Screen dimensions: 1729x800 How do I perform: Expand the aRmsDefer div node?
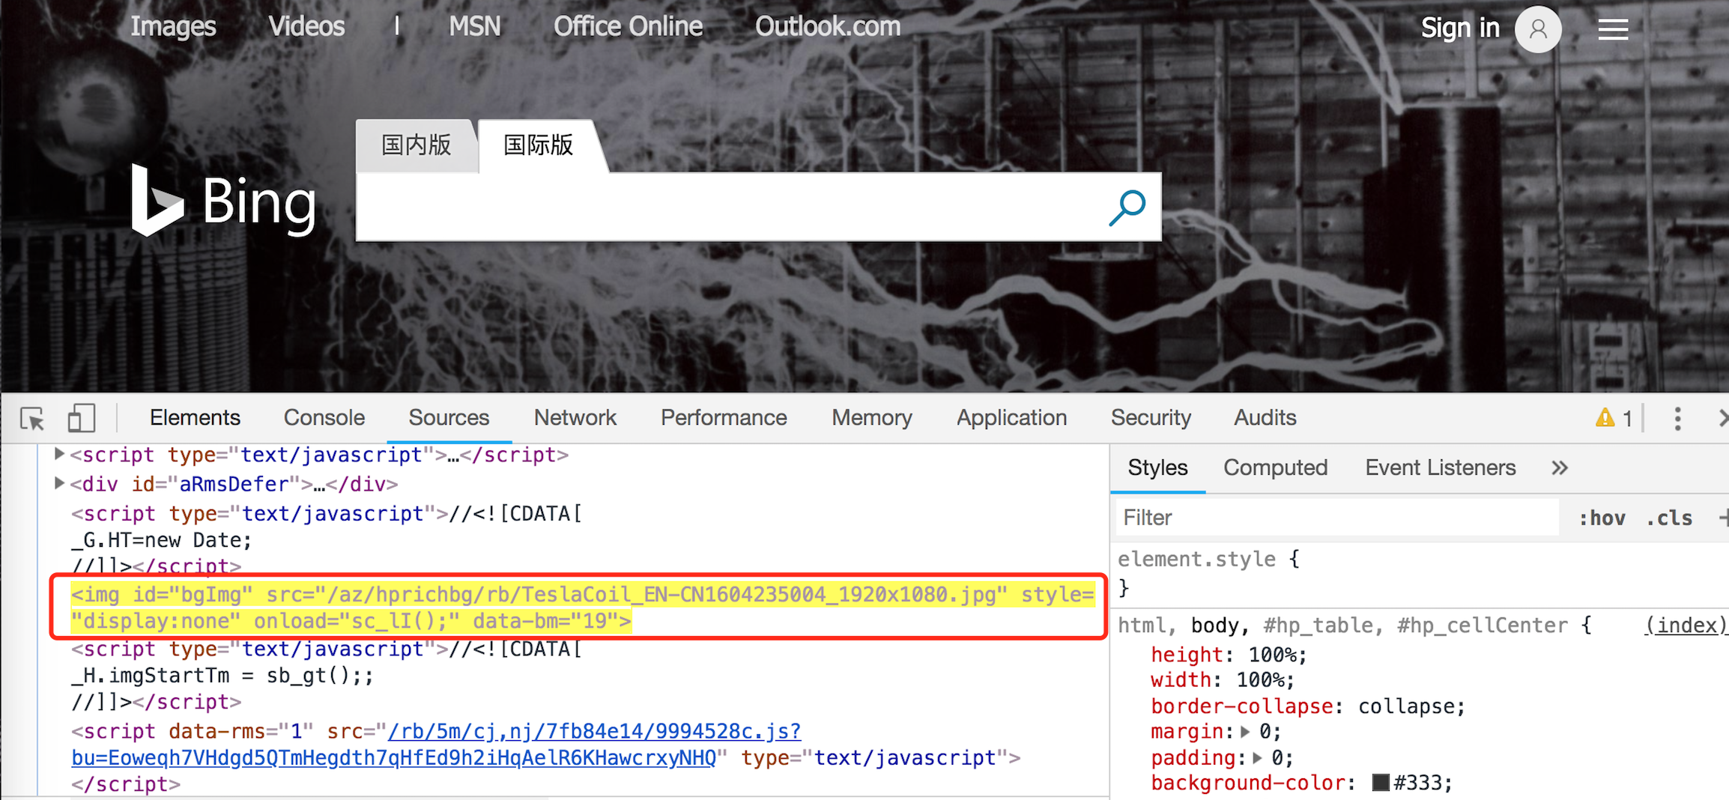tap(59, 483)
